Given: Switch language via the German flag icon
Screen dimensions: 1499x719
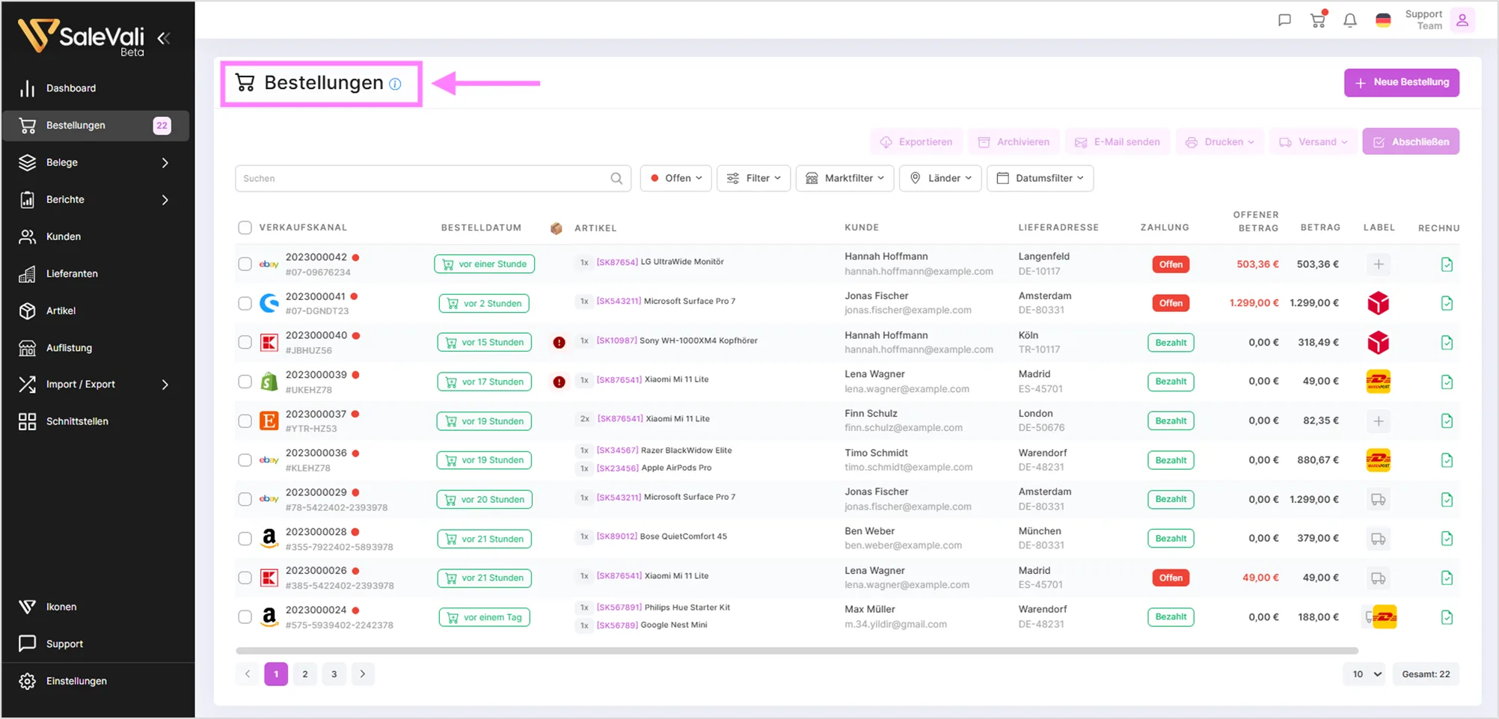Looking at the screenshot, I should click(1383, 20).
